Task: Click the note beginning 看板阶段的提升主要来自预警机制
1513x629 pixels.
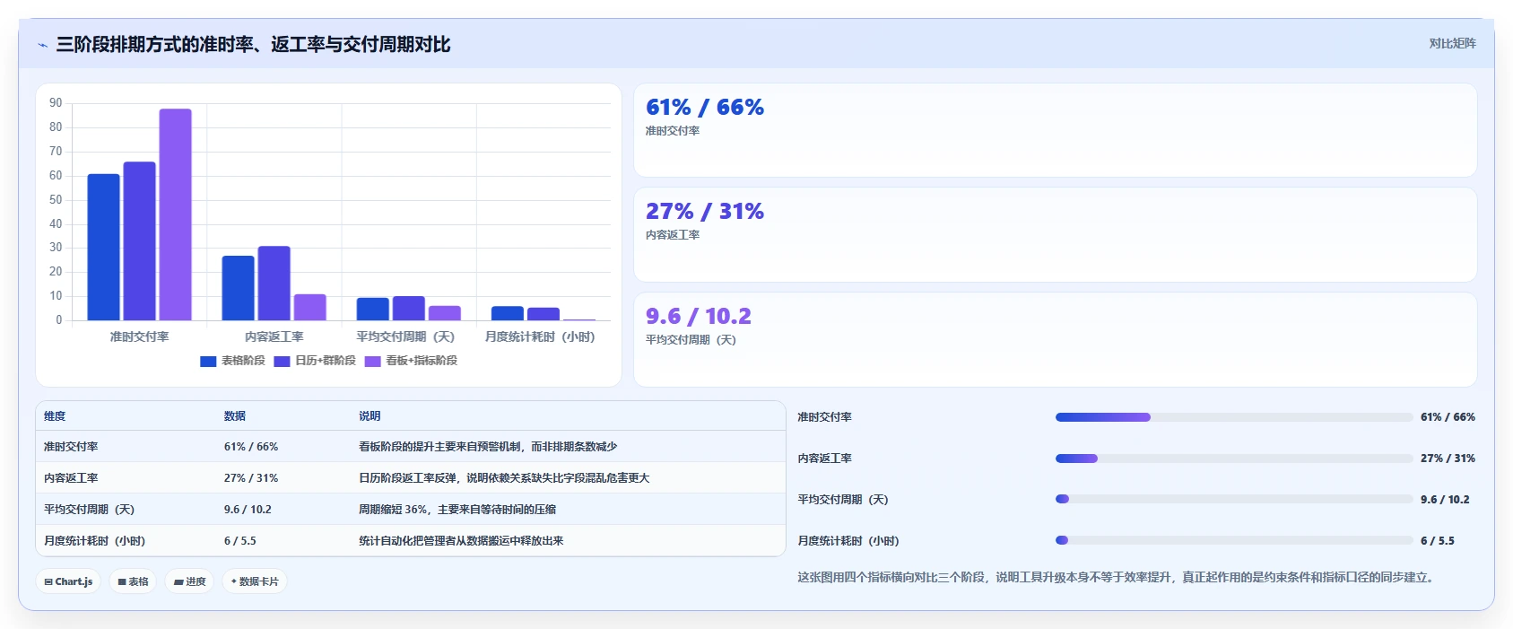Action: [x=488, y=447]
